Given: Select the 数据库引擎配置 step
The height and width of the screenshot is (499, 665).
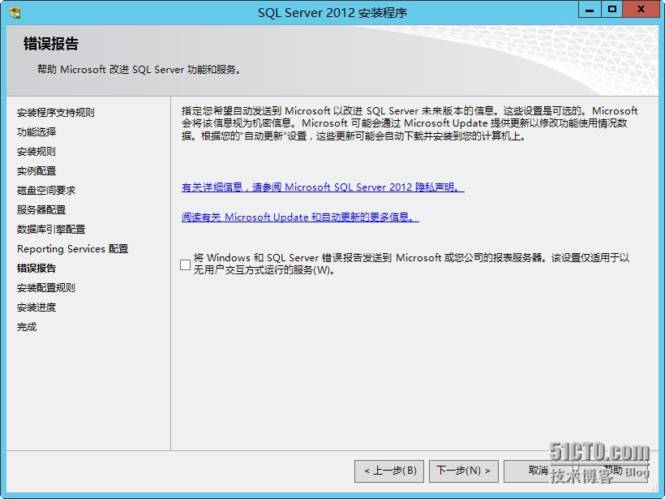Looking at the screenshot, I should pos(51,230).
